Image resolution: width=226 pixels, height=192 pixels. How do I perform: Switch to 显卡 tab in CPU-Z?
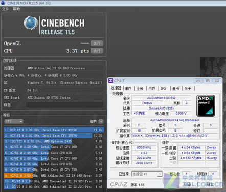coord(176,89)
